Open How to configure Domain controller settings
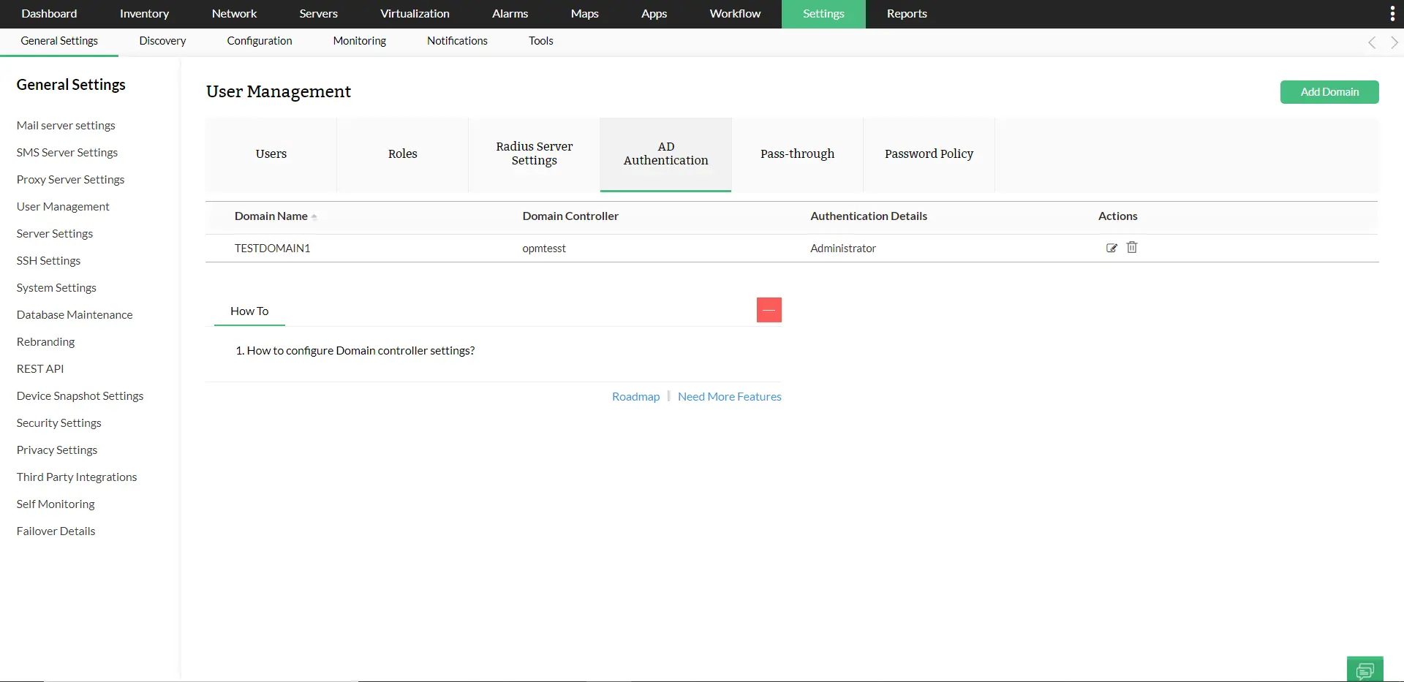Screen dimensions: 1404x682 pyautogui.click(x=355, y=351)
